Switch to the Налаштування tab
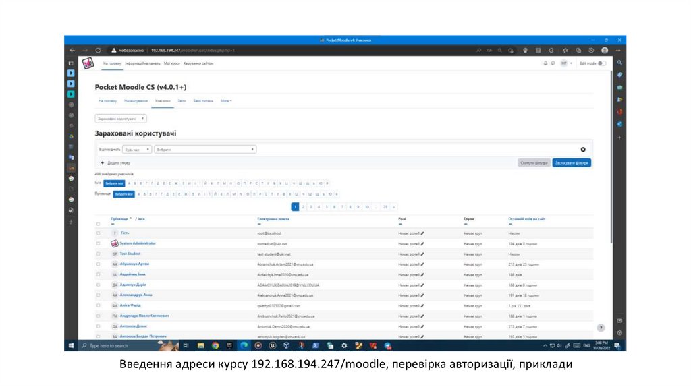691x387 pixels. (x=135, y=100)
